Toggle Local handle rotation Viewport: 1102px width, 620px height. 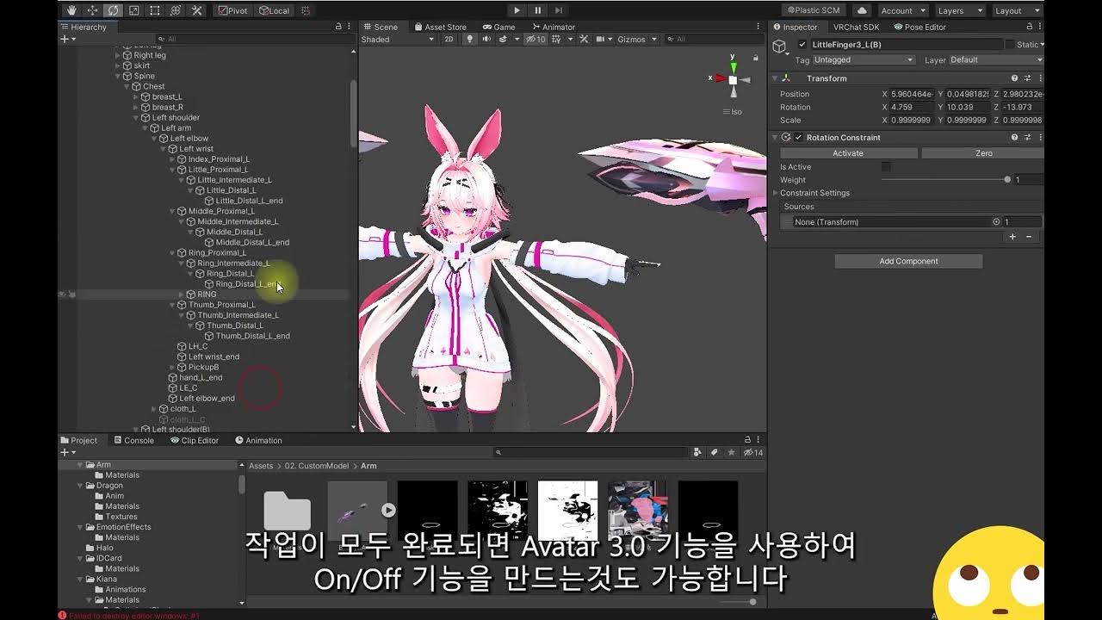[275, 10]
